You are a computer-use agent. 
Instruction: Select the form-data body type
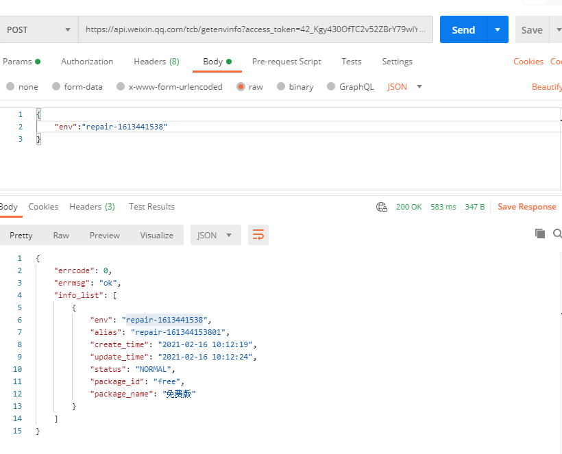coord(77,87)
